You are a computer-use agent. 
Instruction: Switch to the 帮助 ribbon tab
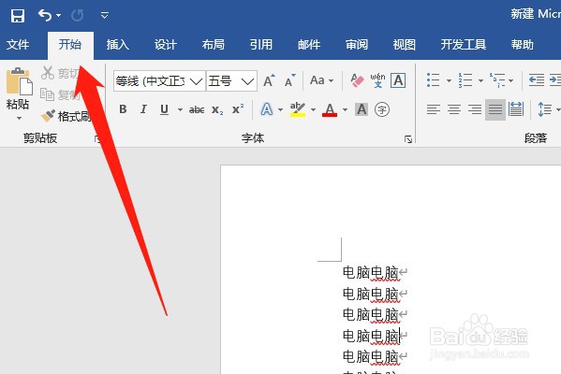point(523,45)
